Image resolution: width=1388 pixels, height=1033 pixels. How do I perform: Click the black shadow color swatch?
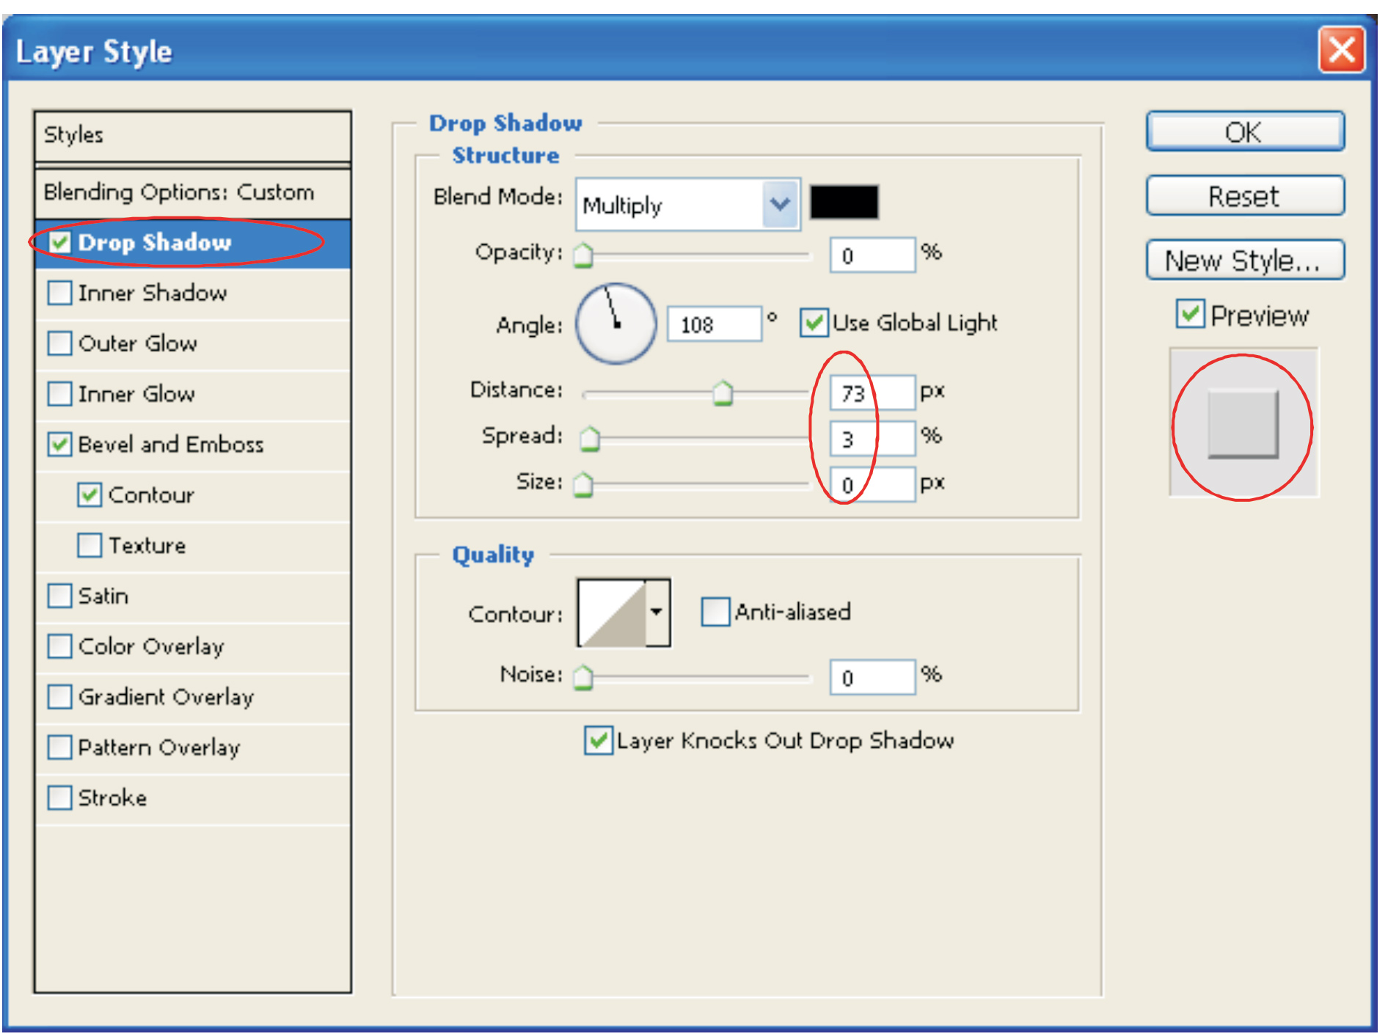point(844,202)
